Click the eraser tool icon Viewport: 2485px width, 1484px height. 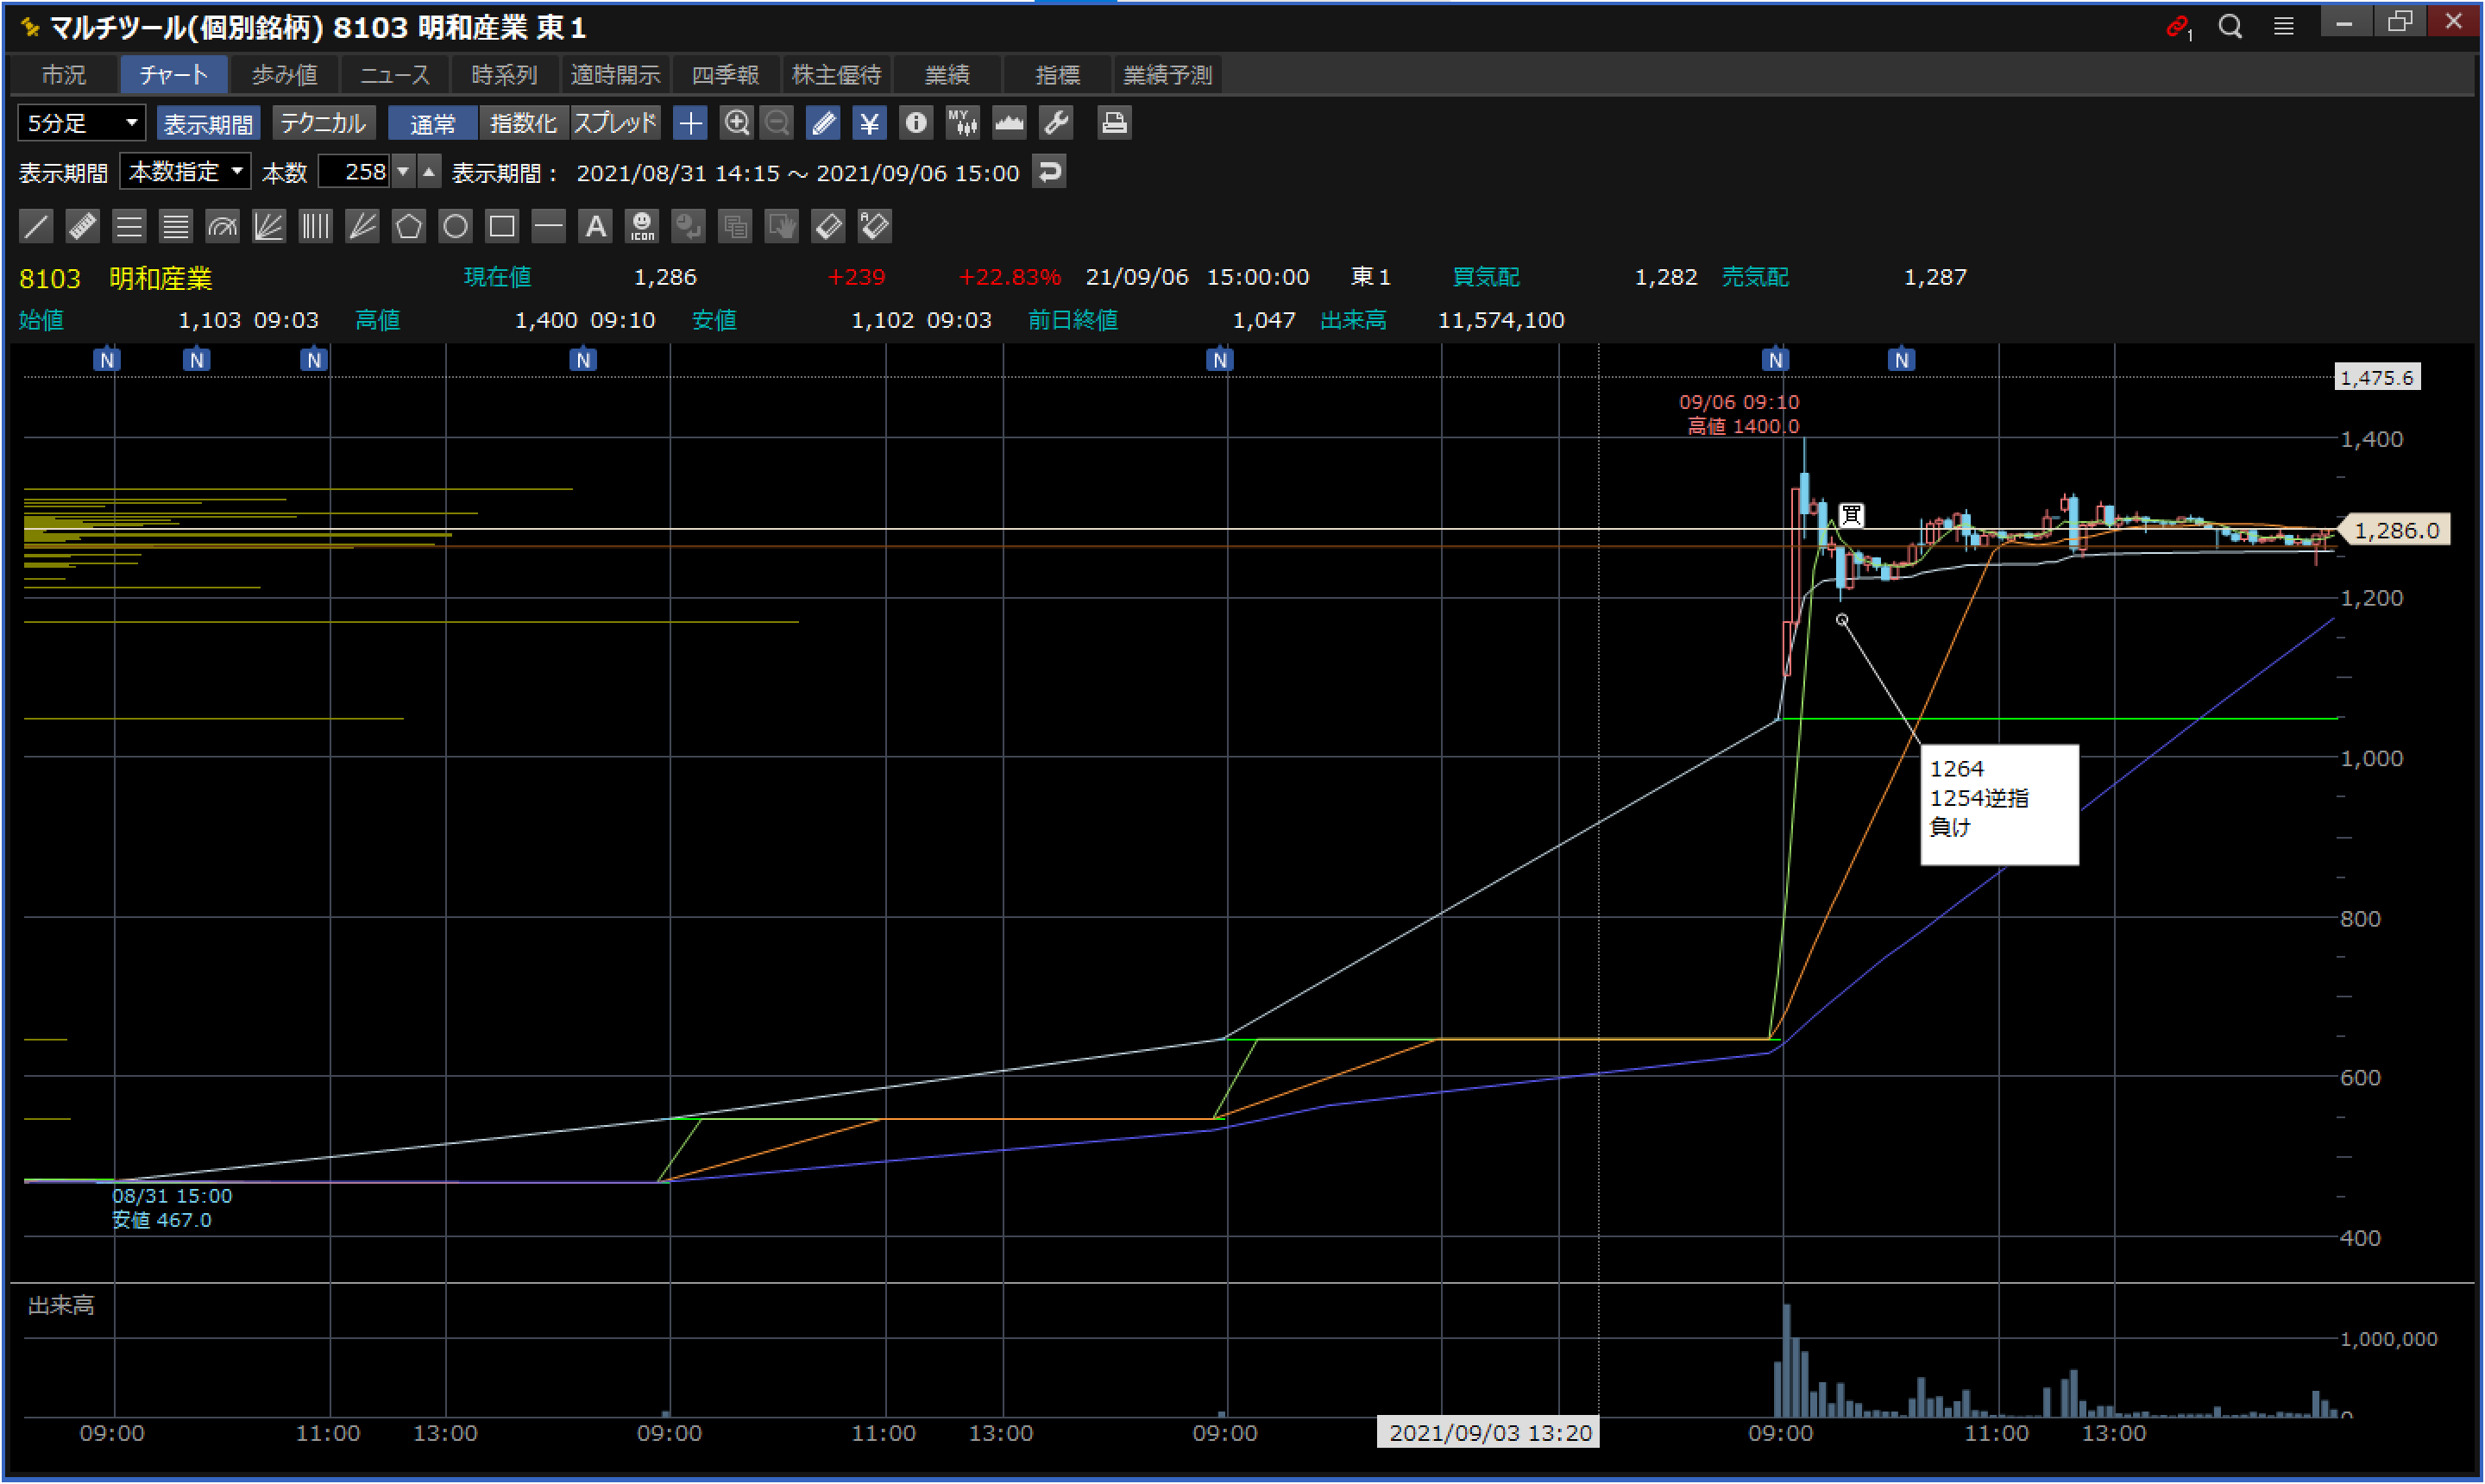[828, 226]
